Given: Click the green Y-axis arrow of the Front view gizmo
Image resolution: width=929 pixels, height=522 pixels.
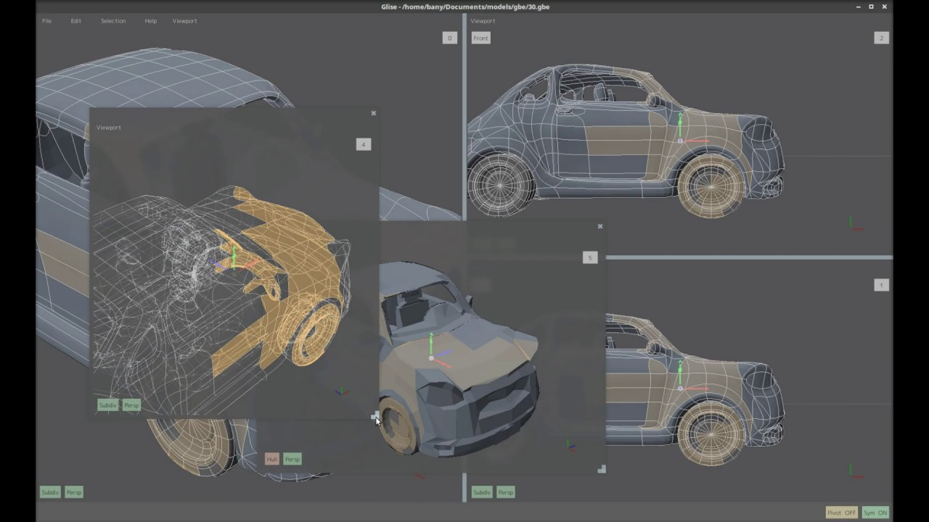Looking at the screenshot, I should [680, 124].
